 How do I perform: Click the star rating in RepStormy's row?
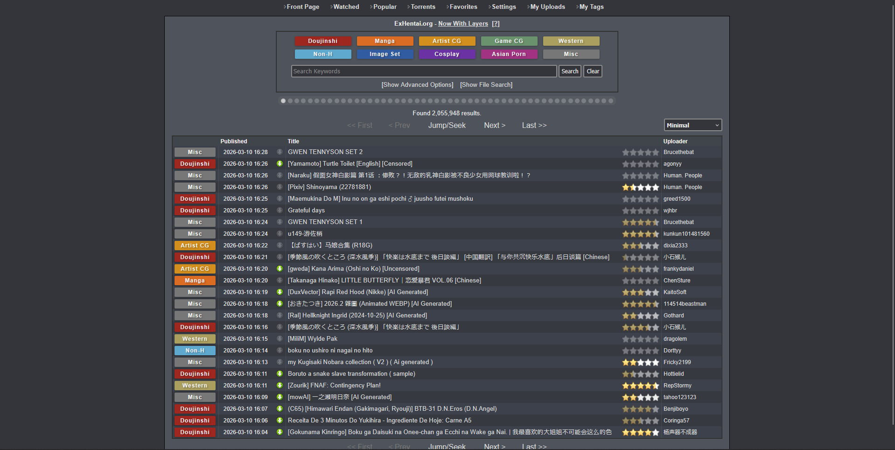(x=640, y=386)
